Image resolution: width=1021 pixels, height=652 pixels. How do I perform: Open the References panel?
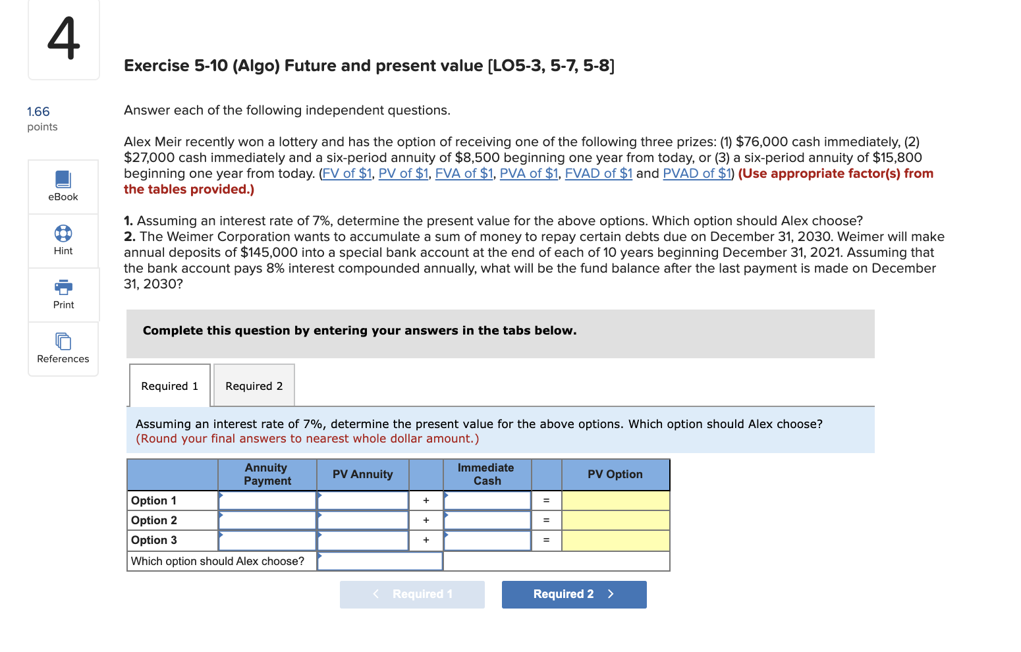[63, 348]
